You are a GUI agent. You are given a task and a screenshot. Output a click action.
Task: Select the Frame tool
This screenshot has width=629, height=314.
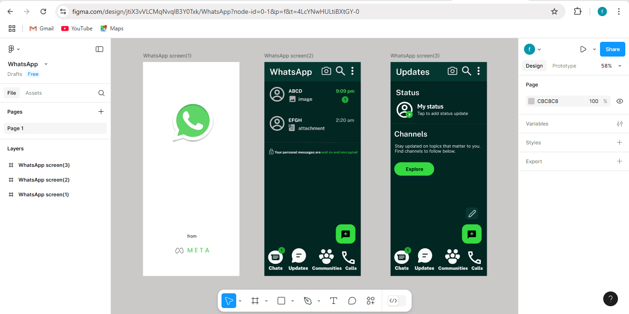point(255,301)
